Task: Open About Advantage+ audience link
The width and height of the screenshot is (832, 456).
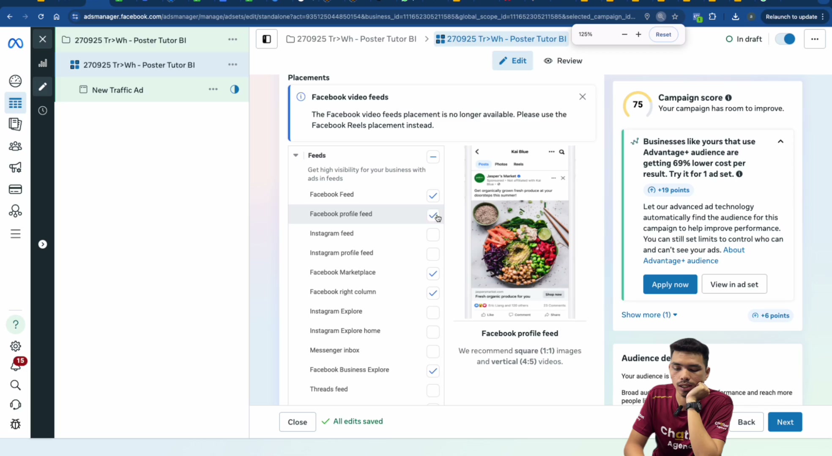Action: 693,255
